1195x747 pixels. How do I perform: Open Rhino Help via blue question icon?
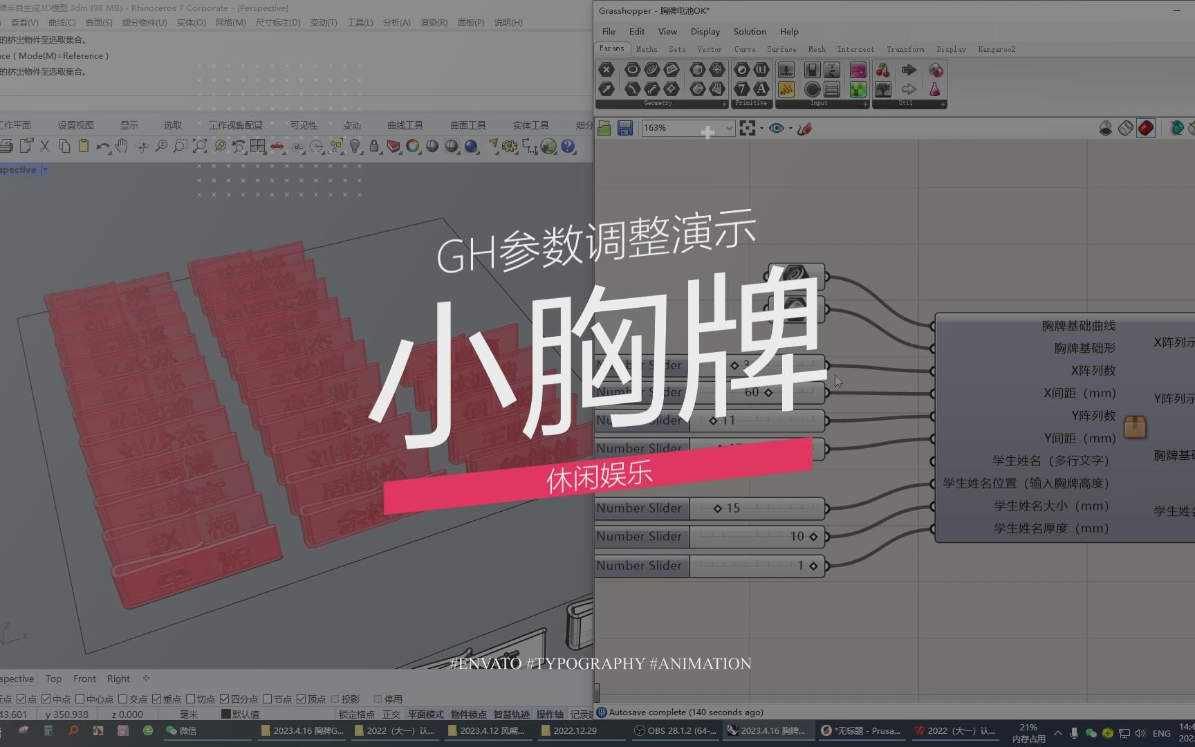568,146
